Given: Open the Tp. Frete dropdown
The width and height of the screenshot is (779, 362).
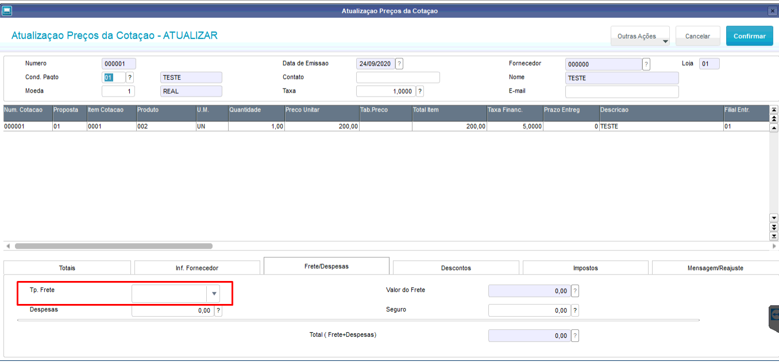Looking at the screenshot, I should click(214, 294).
